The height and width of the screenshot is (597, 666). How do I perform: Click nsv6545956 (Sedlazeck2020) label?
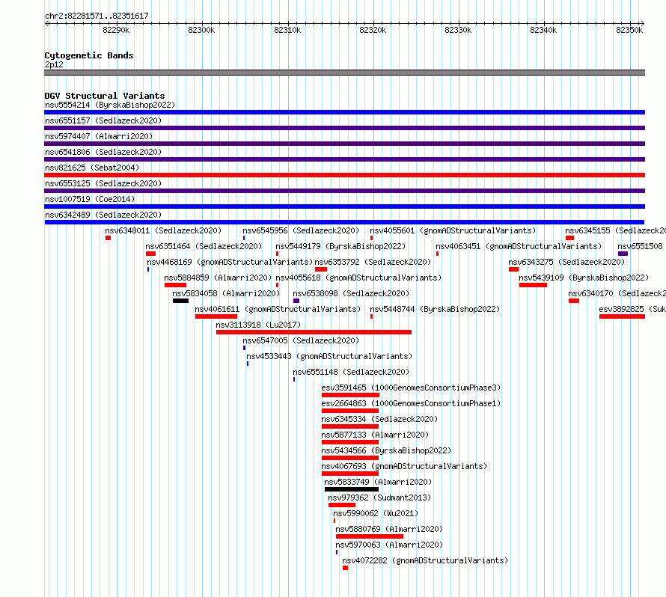pos(301,230)
